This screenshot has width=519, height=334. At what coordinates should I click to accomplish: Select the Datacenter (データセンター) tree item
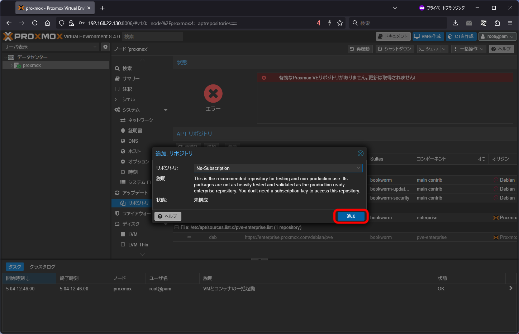32,57
